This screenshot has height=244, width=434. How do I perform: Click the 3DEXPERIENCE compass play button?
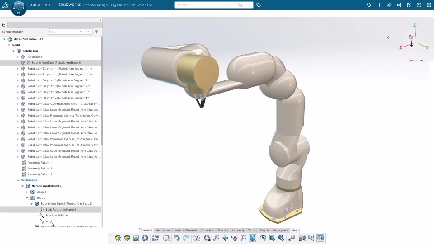[x=19, y=8]
